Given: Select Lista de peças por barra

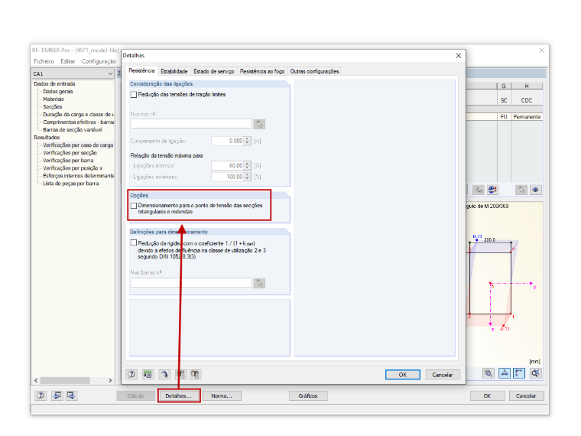Looking at the screenshot, I should (71, 184).
